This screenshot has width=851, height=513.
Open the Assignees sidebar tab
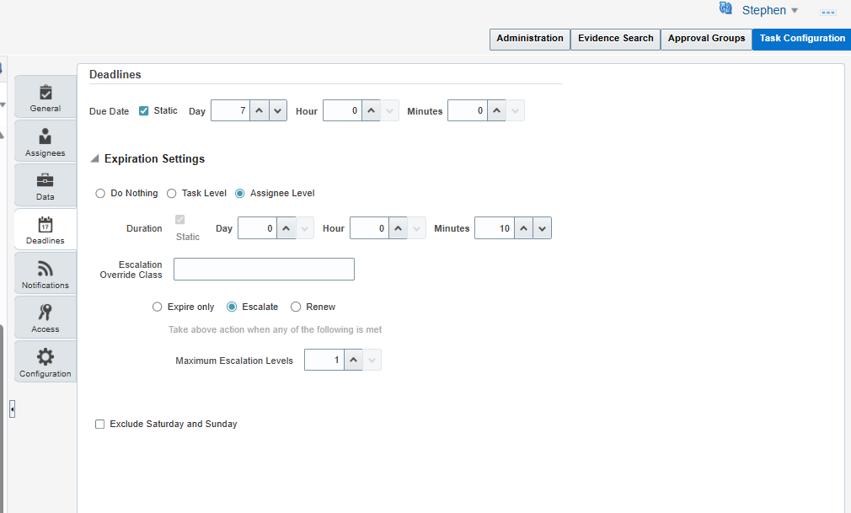click(x=45, y=142)
